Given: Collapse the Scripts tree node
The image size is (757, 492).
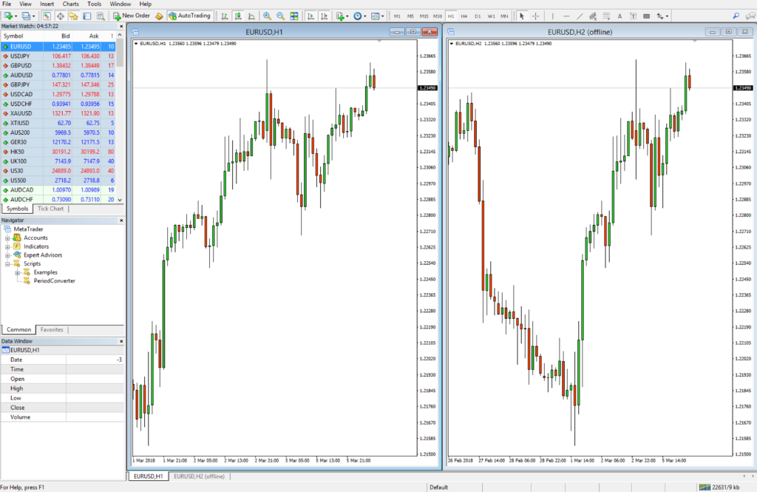Looking at the screenshot, I should 7,264.
